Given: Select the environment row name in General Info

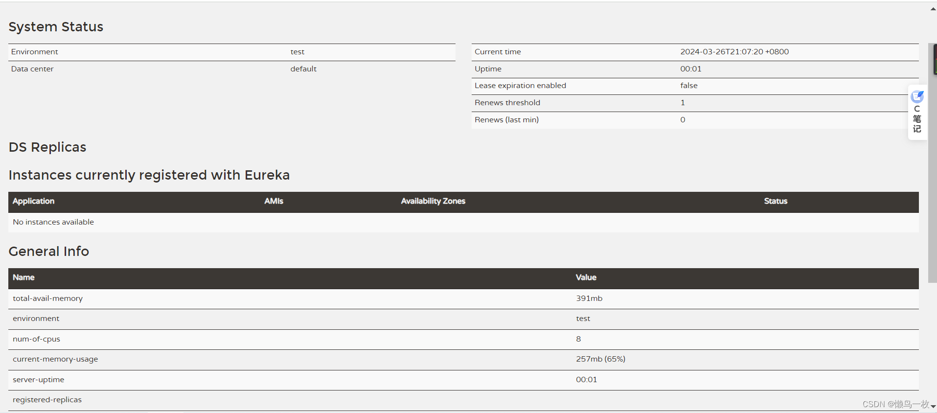Looking at the screenshot, I should click(x=36, y=319).
